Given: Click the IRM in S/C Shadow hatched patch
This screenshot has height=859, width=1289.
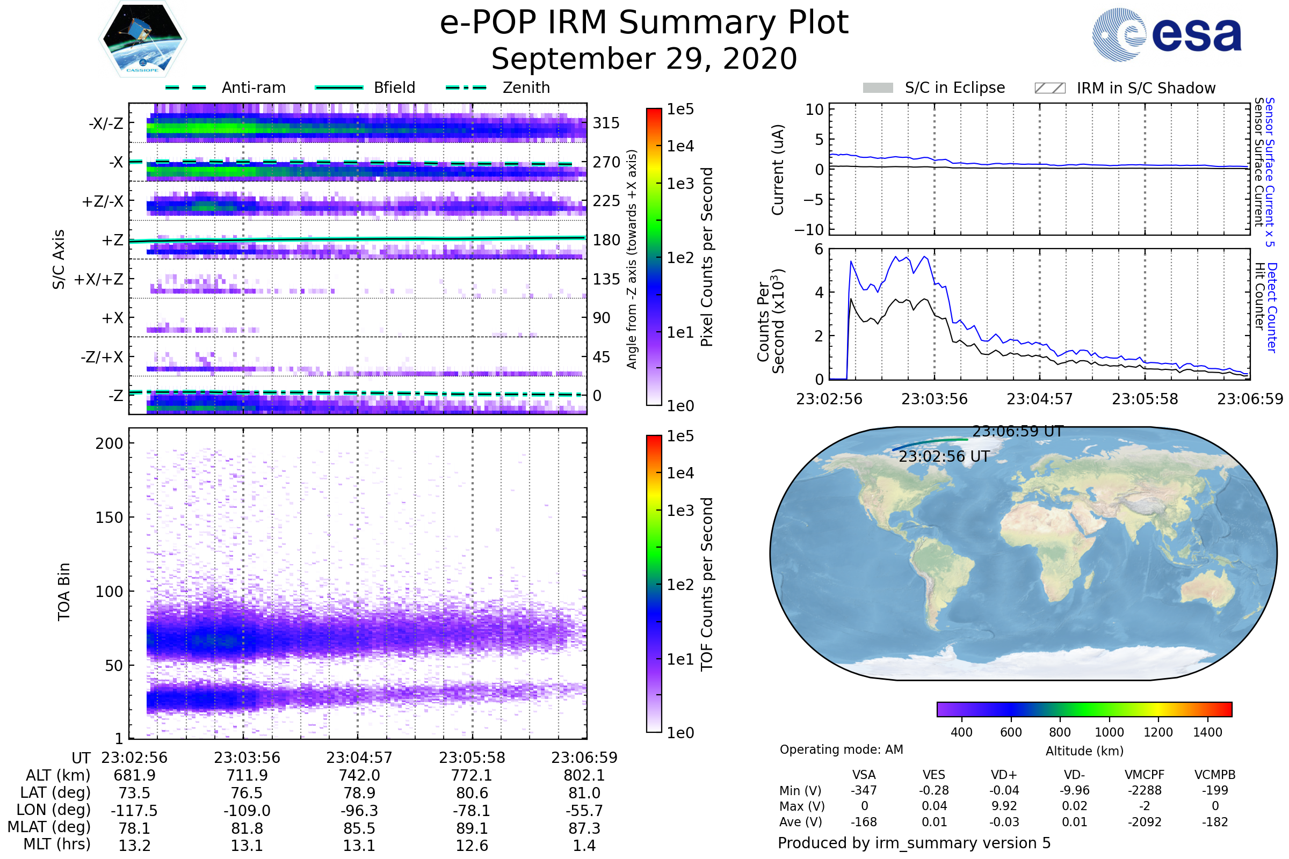Looking at the screenshot, I should [1049, 88].
